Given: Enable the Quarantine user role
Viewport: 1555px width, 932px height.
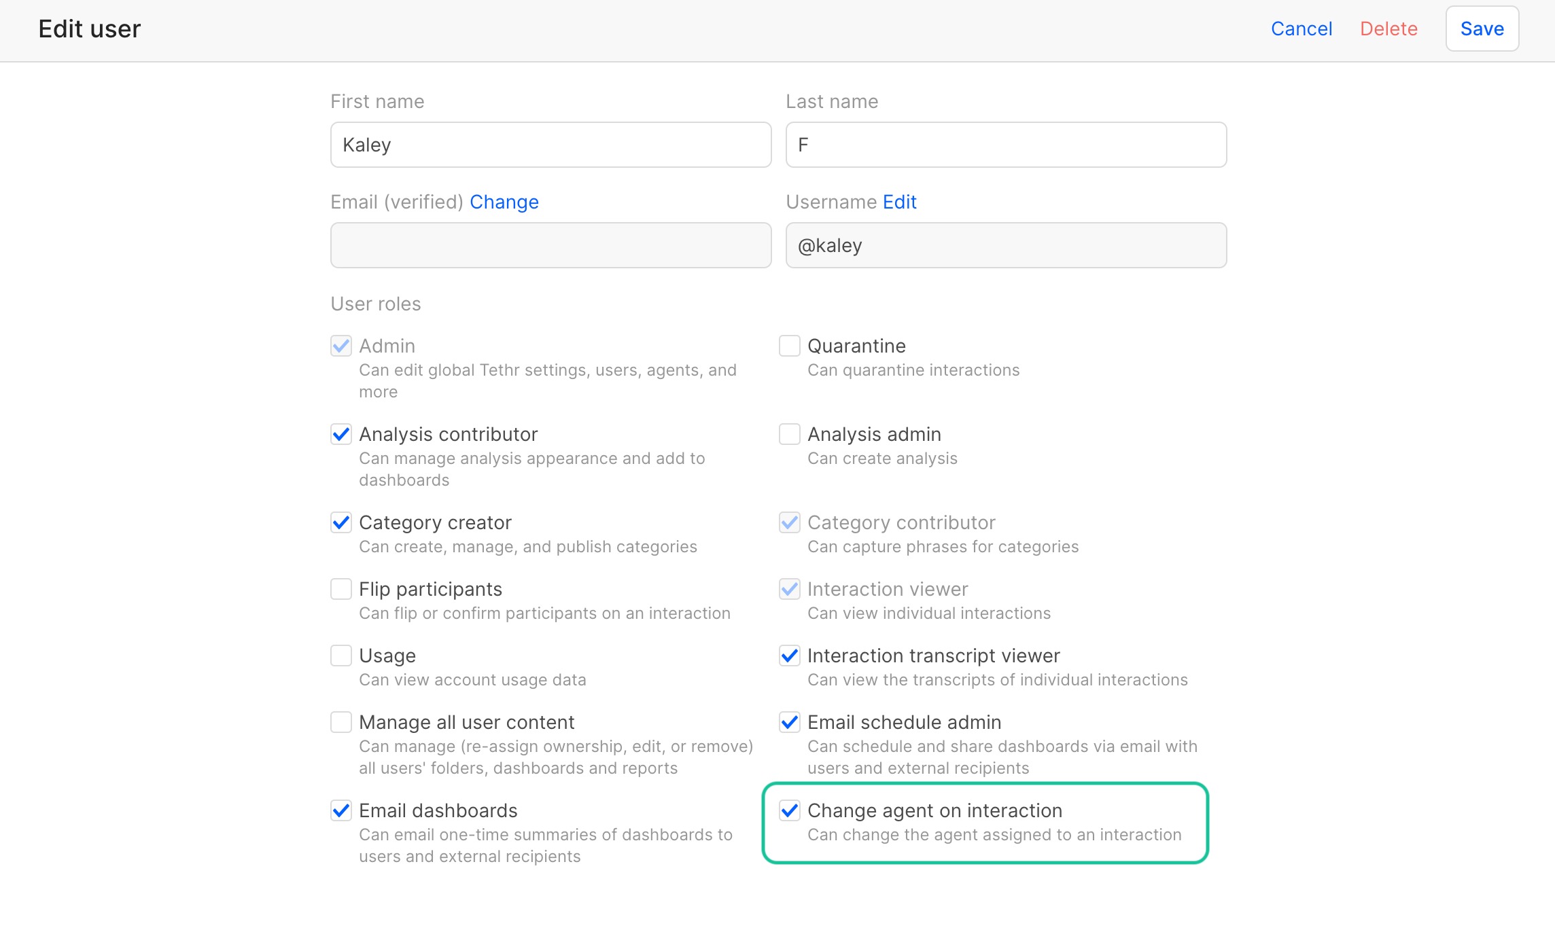Looking at the screenshot, I should [x=789, y=346].
